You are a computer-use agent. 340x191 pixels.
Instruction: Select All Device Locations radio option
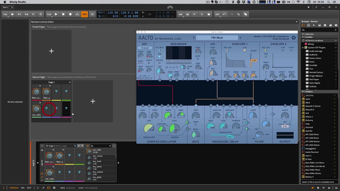[303, 41]
